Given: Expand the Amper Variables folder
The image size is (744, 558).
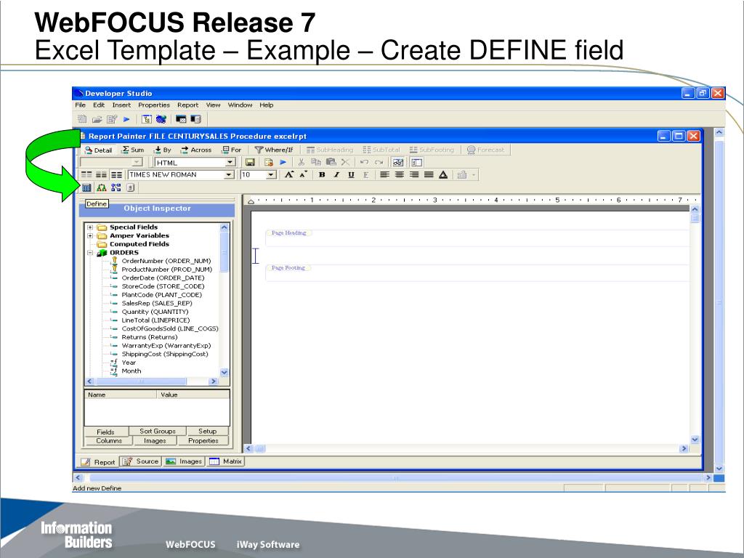Looking at the screenshot, I should pos(89,236).
